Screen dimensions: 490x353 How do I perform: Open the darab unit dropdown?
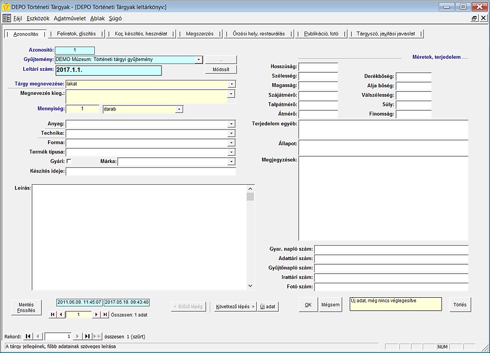pos(179,109)
